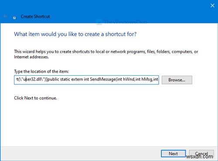Click the Cancel button
The height and width of the screenshot is (161, 218).
click(x=201, y=154)
